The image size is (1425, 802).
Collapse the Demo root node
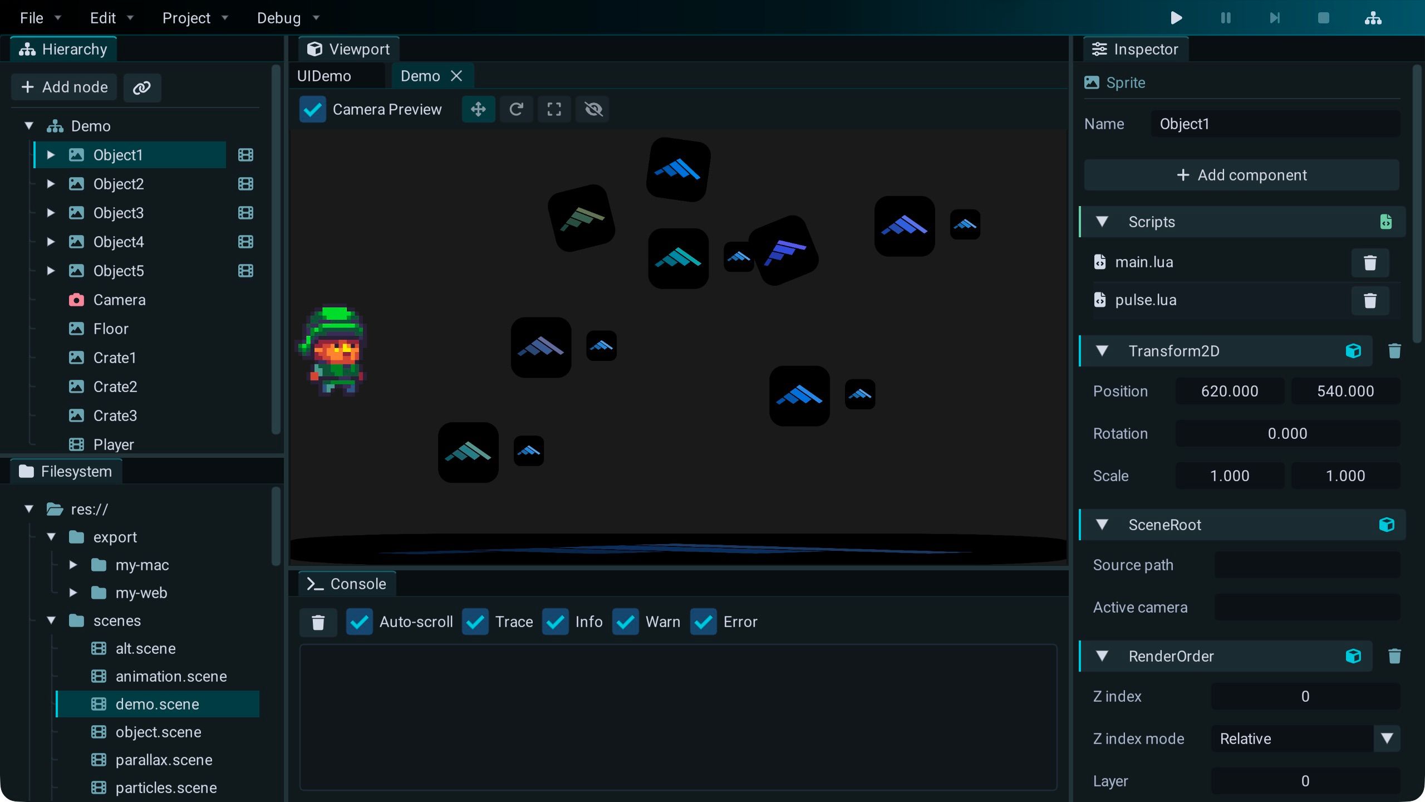tap(29, 126)
